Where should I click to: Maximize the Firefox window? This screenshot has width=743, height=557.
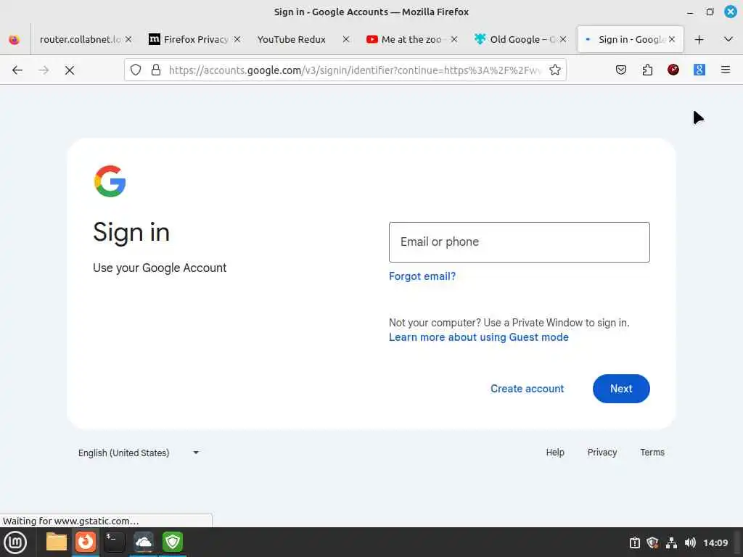pyautogui.click(x=710, y=12)
